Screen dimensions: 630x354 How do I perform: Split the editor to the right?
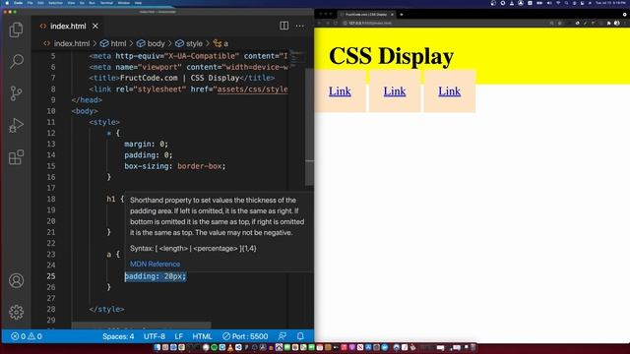tap(284, 26)
